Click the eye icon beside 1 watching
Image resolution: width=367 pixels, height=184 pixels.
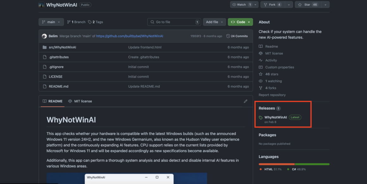(261, 81)
